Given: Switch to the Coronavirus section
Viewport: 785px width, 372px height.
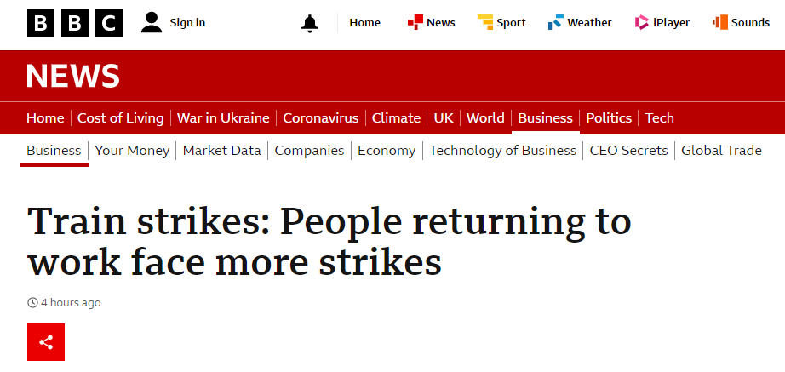Looking at the screenshot, I should point(321,118).
